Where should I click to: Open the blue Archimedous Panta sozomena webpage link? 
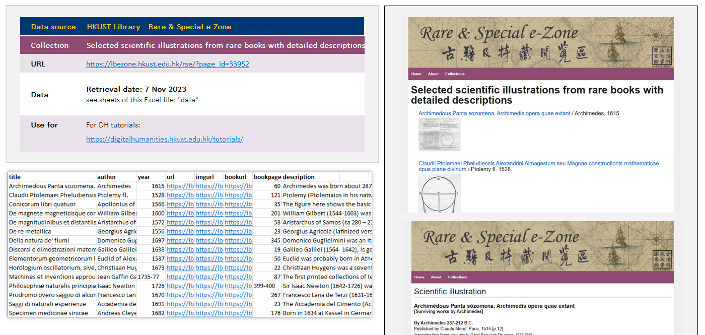click(493, 114)
